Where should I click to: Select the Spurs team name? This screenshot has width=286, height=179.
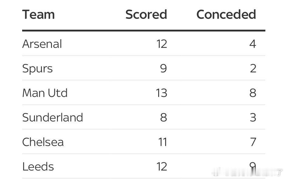(x=37, y=69)
